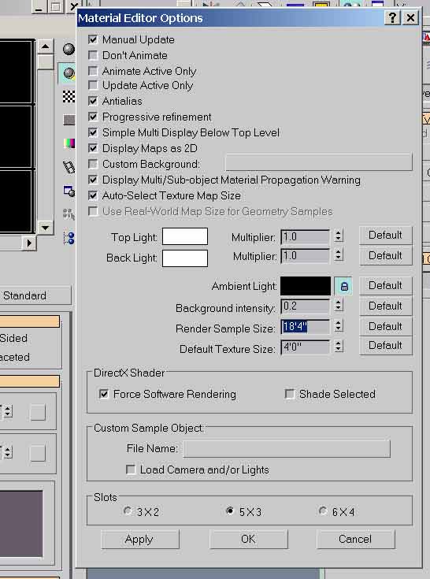Click the sample slots scroll down arrow
The width and height of the screenshot is (430, 579).
click(x=45, y=228)
